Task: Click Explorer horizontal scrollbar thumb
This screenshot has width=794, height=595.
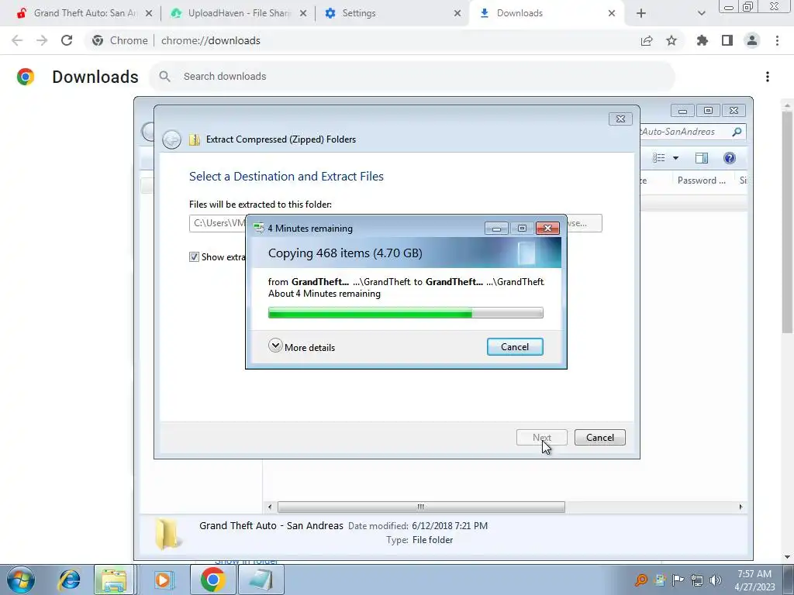Action: pos(421,507)
